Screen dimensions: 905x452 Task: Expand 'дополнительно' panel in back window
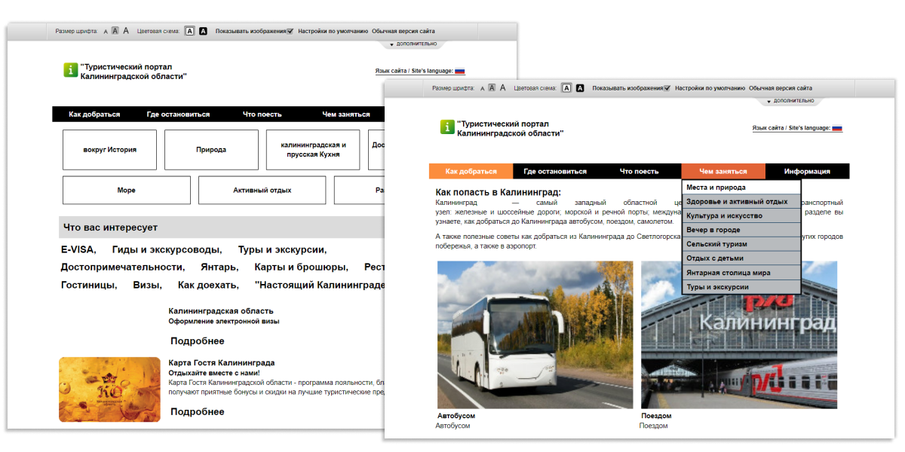point(413,44)
